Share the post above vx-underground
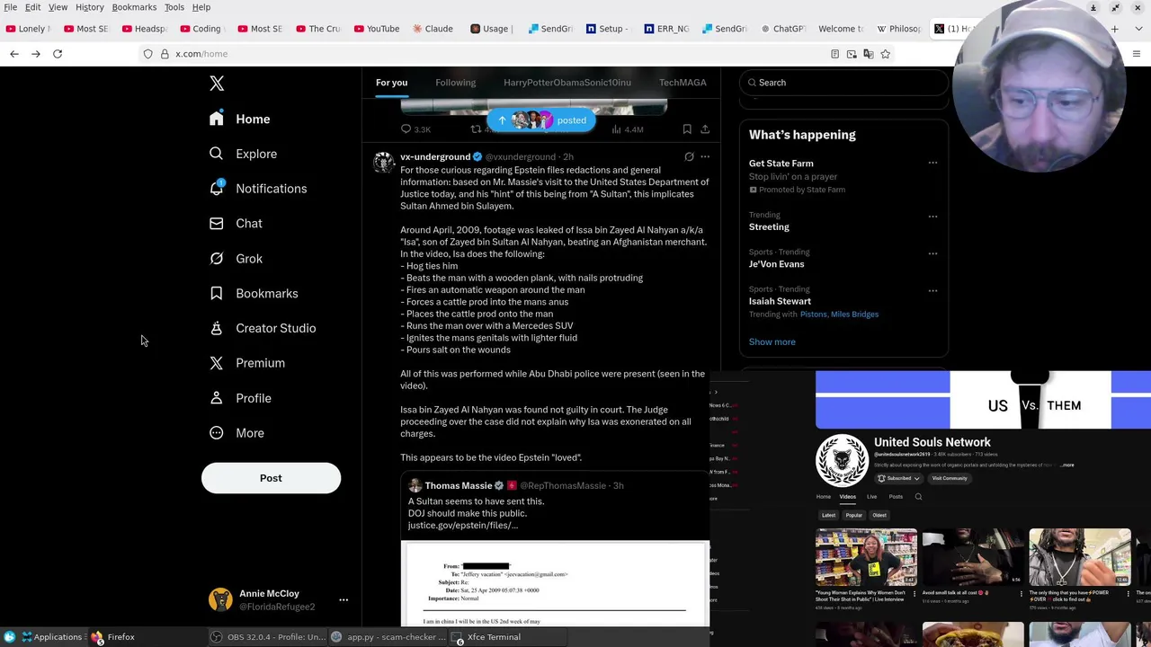Image resolution: width=1151 pixels, height=647 pixels. click(705, 129)
